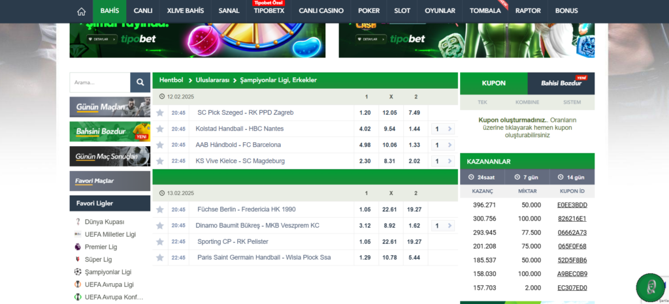Click Hentbol in the breadcrumb

click(171, 80)
